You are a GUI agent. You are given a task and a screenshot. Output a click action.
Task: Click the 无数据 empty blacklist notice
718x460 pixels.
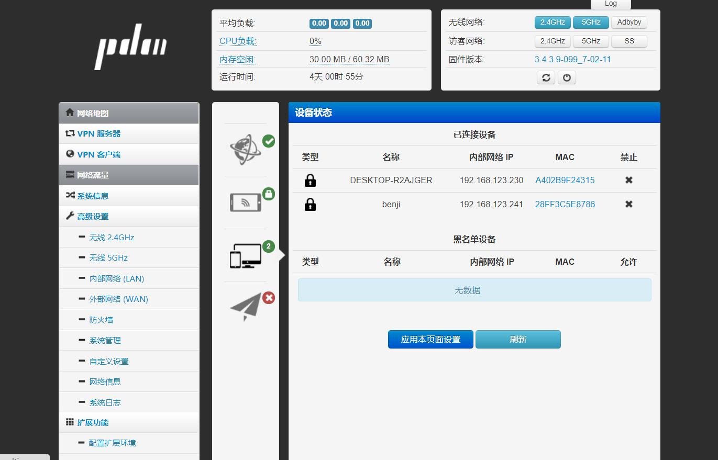click(474, 290)
